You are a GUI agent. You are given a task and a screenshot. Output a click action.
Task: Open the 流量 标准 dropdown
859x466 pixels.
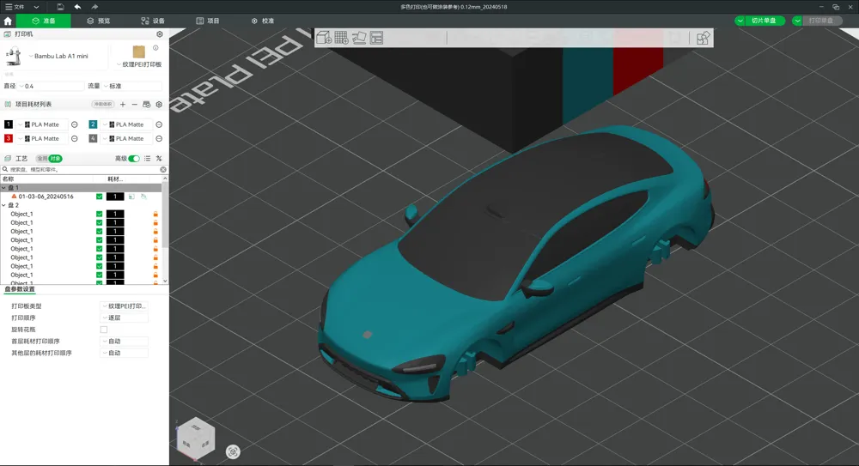click(x=132, y=86)
